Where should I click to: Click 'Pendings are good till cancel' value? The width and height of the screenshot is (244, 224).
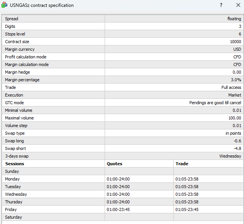(x=215, y=103)
